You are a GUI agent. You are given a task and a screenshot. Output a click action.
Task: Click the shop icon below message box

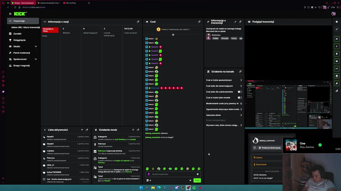(x=148, y=180)
